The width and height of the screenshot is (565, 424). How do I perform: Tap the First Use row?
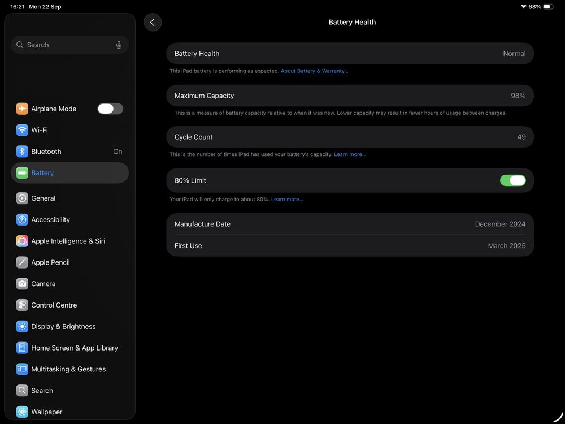tap(350, 245)
